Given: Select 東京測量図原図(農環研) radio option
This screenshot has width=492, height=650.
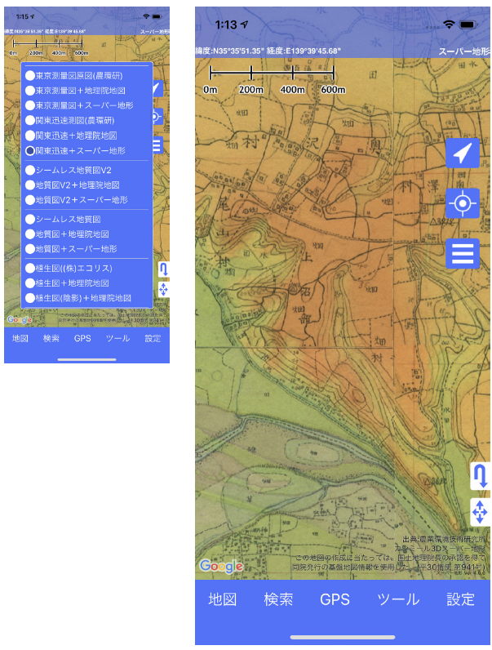Looking at the screenshot, I should click(x=30, y=75).
